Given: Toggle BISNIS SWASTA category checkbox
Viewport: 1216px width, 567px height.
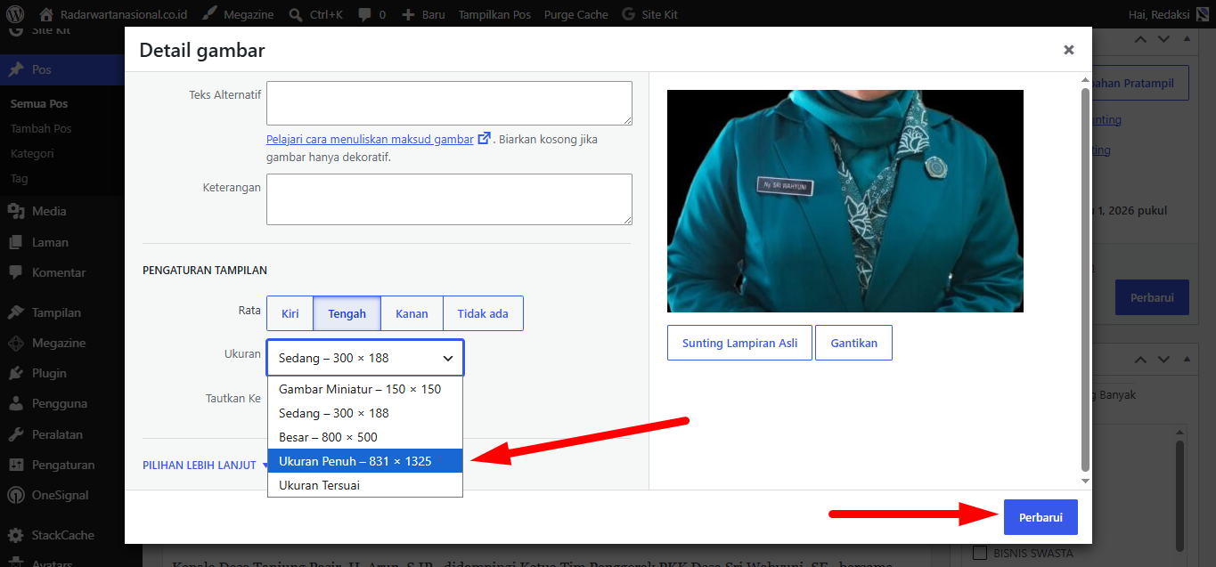Looking at the screenshot, I should (x=980, y=553).
